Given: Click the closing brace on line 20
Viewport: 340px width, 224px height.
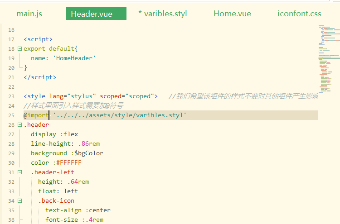Looking at the screenshot, I should coord(25,68).
